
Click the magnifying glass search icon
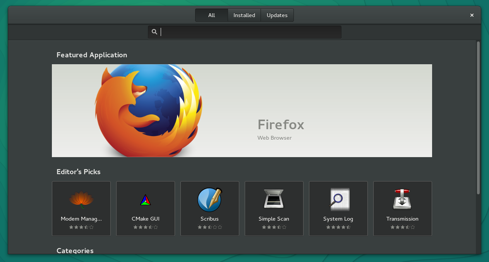click(154, 32)
